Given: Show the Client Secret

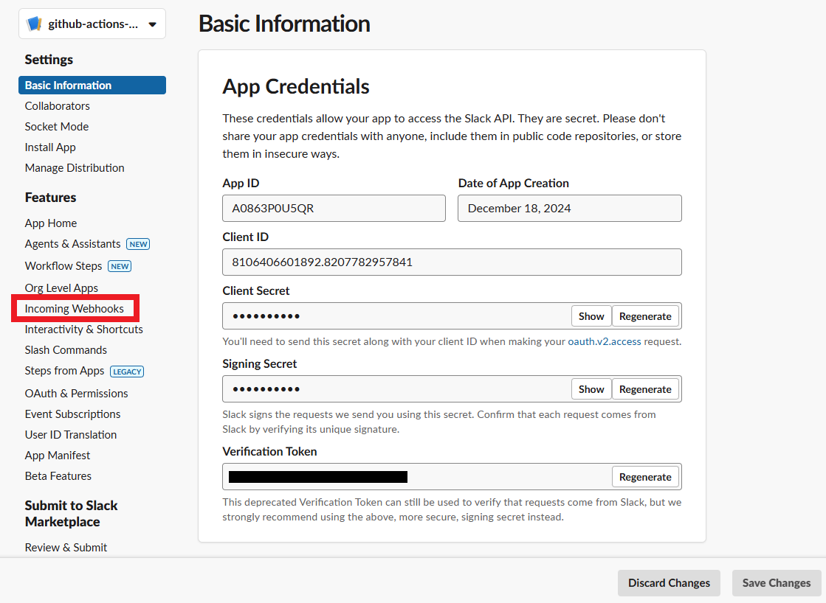Looking at the screenshot, I should [591, 316].
